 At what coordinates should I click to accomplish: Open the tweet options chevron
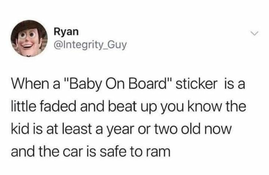coord(254,34)
